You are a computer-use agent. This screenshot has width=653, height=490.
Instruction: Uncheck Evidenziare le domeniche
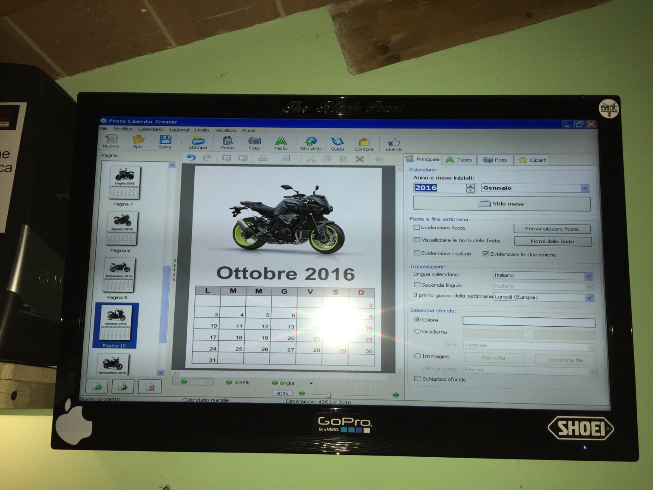(x=485, y=254)
